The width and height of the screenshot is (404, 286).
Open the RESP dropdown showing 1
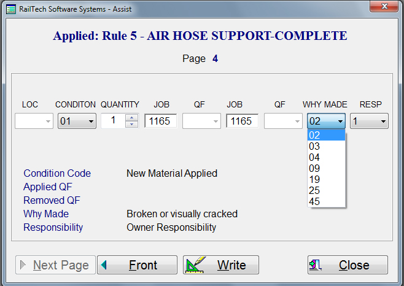point(383,122)
